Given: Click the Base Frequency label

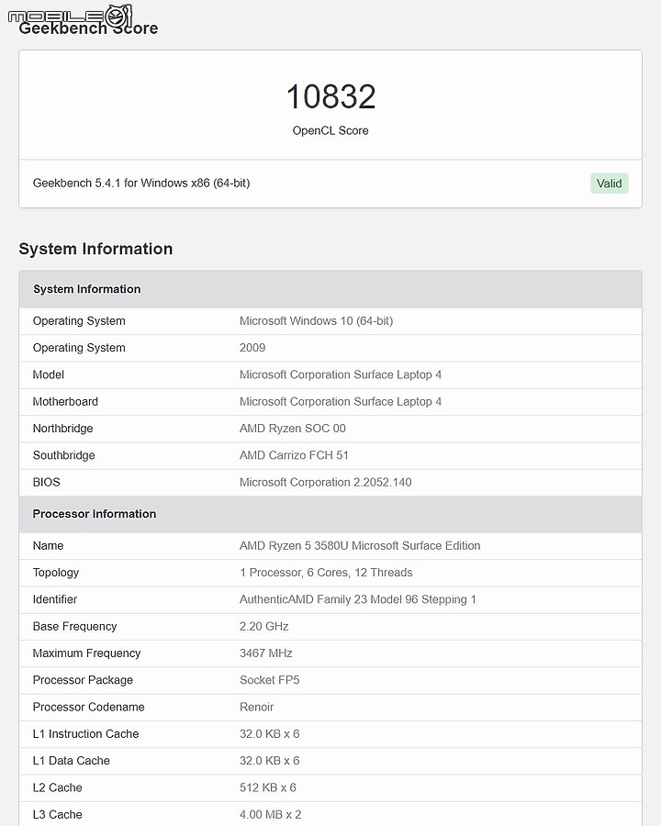Looking at the screenshot, I should click(75, 626).
